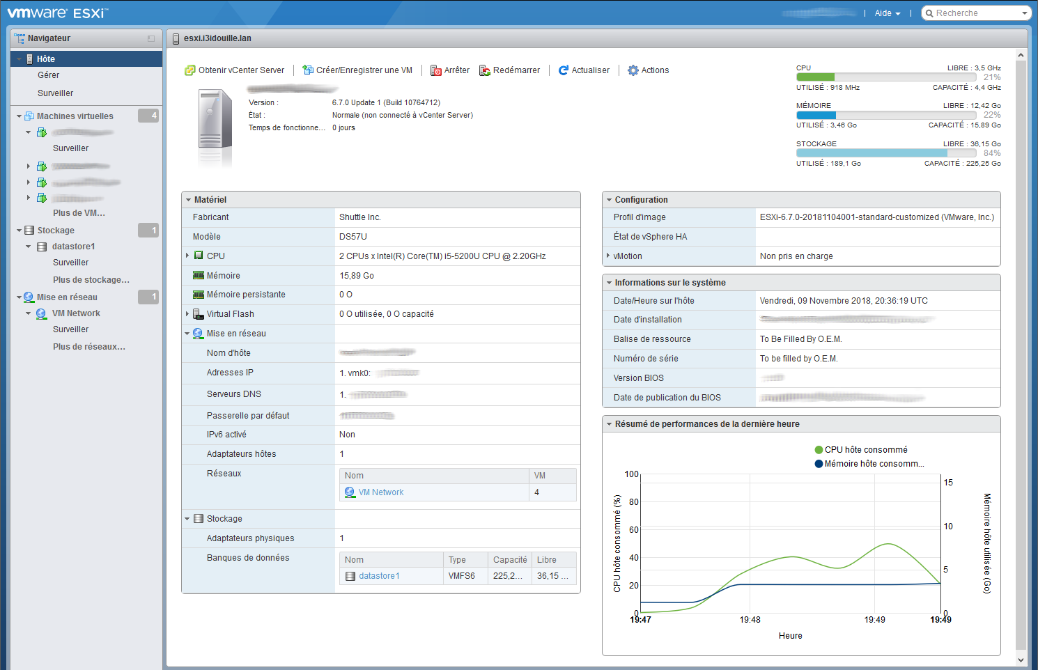Viewport: 1038px width, 670px height.
Task: Expand the Virtual Flash row
Action: click(187, 314)
